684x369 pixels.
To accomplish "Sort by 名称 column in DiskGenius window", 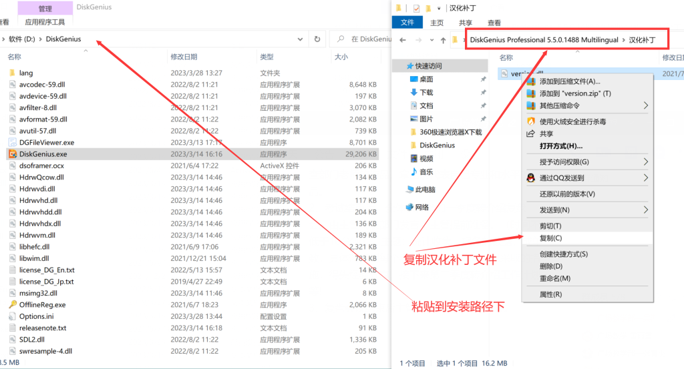I will coord(15,57).
